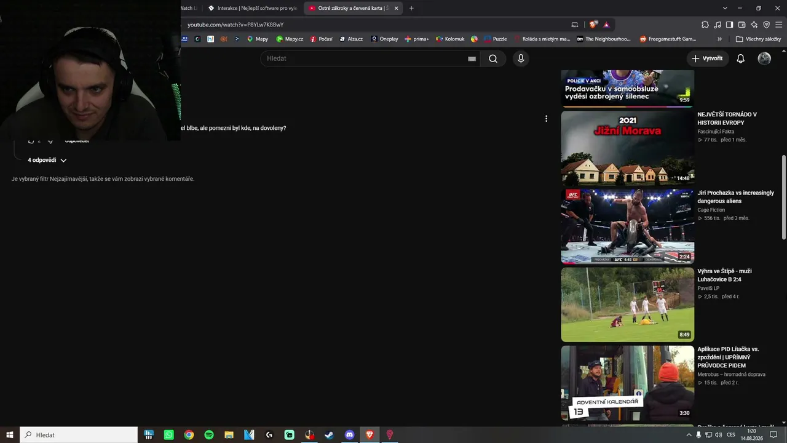
Task: Open the Brave Wallet icon
Action: pos(742,25)
